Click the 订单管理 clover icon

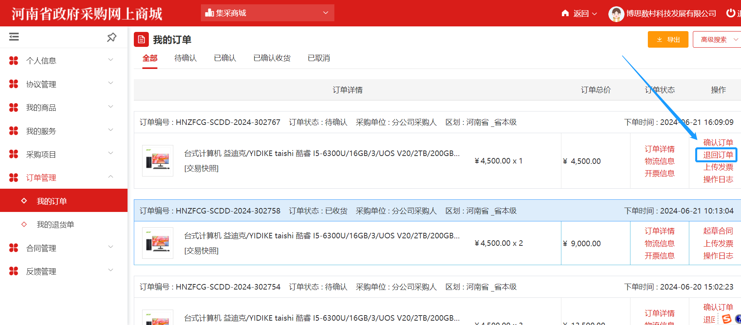click(x=14, y=178)
